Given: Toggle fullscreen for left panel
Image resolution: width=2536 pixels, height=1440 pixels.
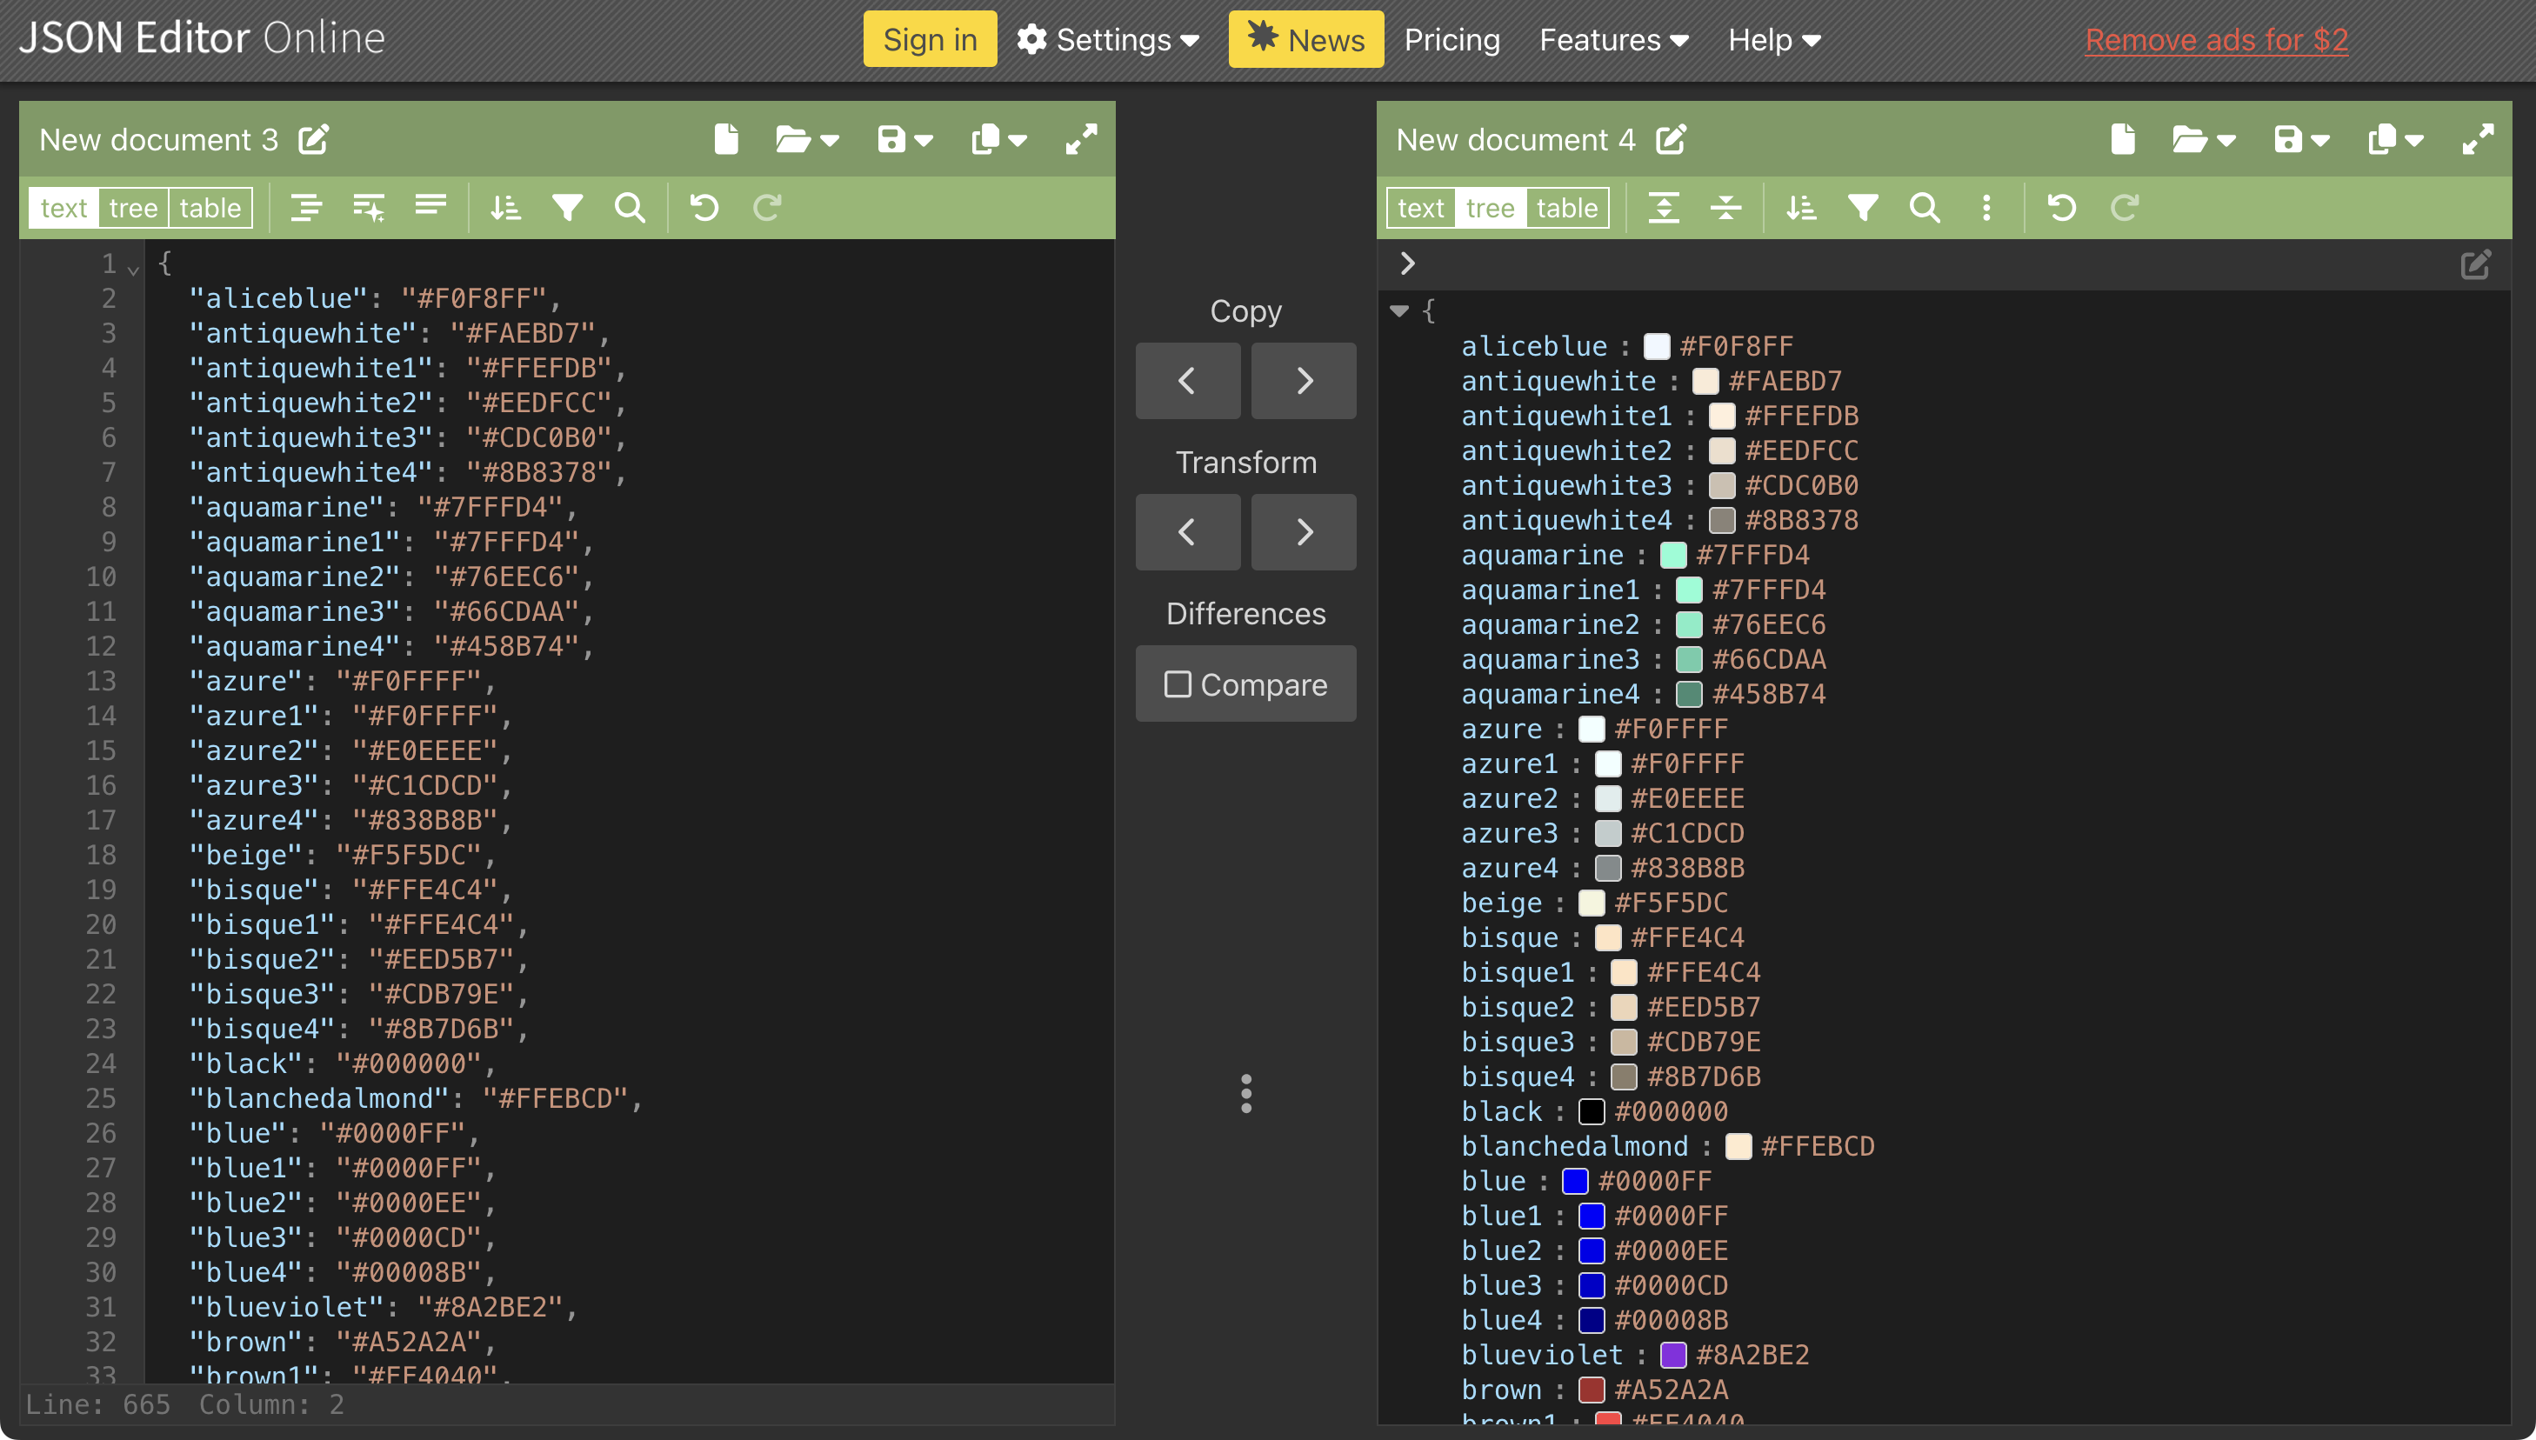Looking at the screenshot, I should pos(1081,139).
